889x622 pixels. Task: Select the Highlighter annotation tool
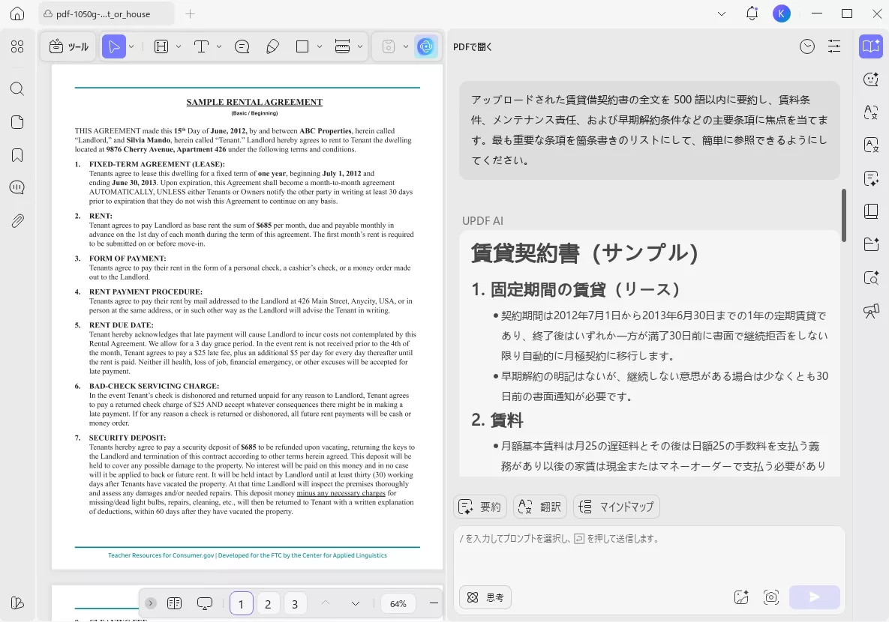pos(272,46)
